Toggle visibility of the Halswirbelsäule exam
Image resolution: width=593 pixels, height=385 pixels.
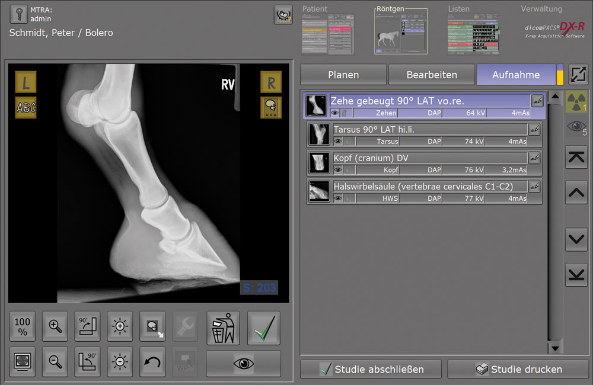pos(338,198)
